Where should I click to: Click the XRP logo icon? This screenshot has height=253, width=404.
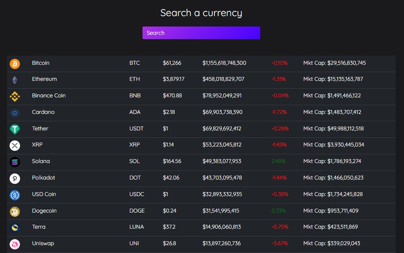(x=15, y=146)
